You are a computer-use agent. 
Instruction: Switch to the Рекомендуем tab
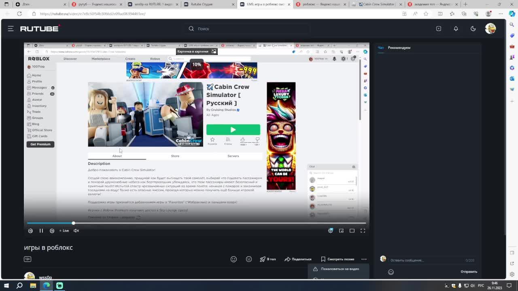pyautogui.click(x=399, y=48)
